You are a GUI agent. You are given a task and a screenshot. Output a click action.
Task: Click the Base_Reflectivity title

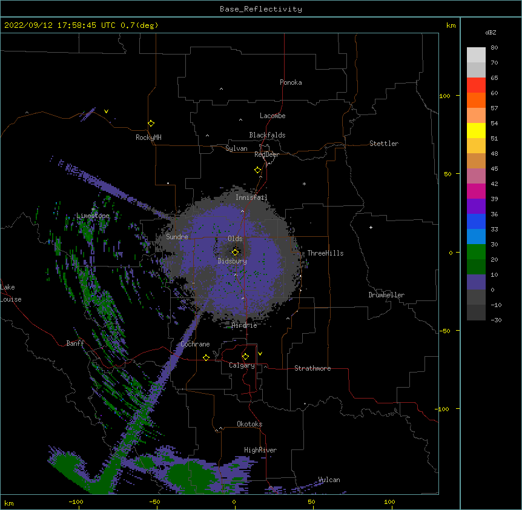point(261,9)
